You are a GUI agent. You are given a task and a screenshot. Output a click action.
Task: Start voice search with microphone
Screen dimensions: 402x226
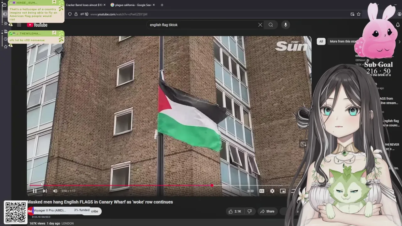pos(285,25)
